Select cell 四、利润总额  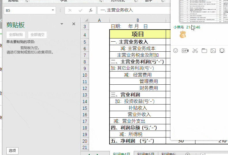click(x=138, y=128)
